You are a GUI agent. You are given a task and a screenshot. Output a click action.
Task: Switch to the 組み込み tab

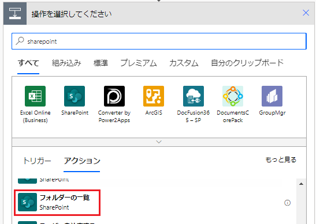click(66, 63)
